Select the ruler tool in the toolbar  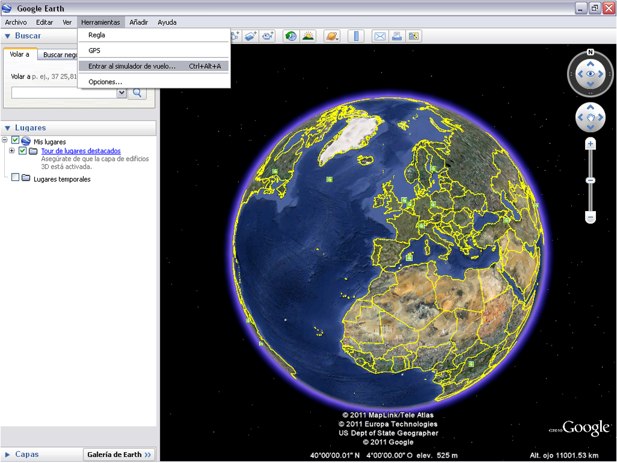(x=356, y=36)
